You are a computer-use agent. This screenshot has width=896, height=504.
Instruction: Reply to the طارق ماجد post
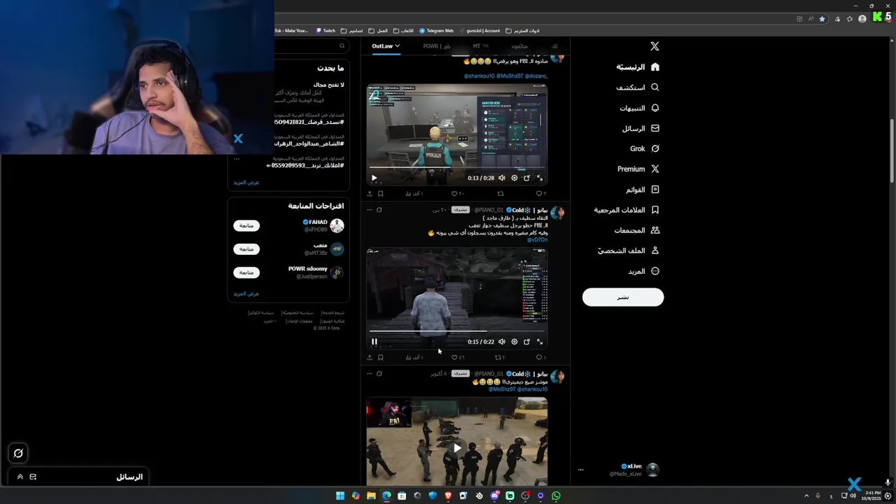tap(540, 358)
